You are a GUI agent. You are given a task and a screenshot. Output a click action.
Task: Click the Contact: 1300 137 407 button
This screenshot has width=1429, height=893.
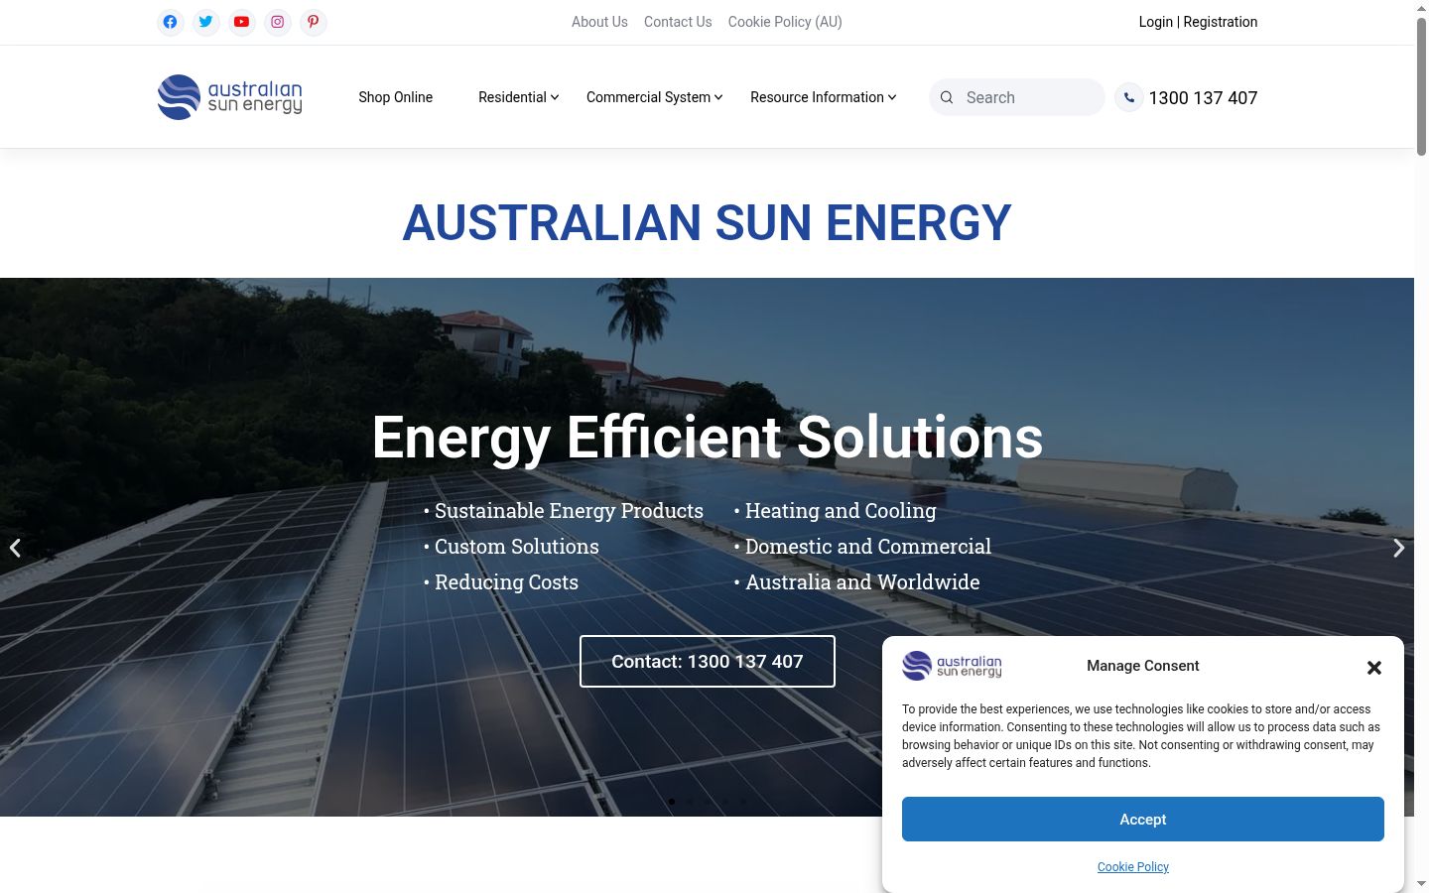pyautogui.click(x=708, y=661)
